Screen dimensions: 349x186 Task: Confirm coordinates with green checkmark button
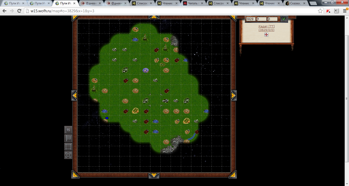(x=284, y=19)
